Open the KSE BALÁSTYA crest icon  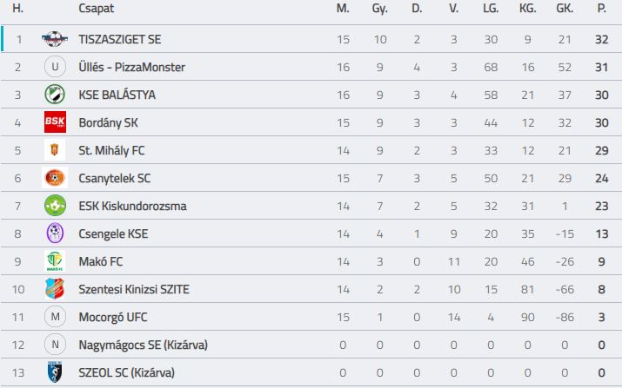[x=55, y=95]
